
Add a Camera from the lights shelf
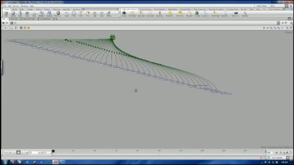(124, 14)
